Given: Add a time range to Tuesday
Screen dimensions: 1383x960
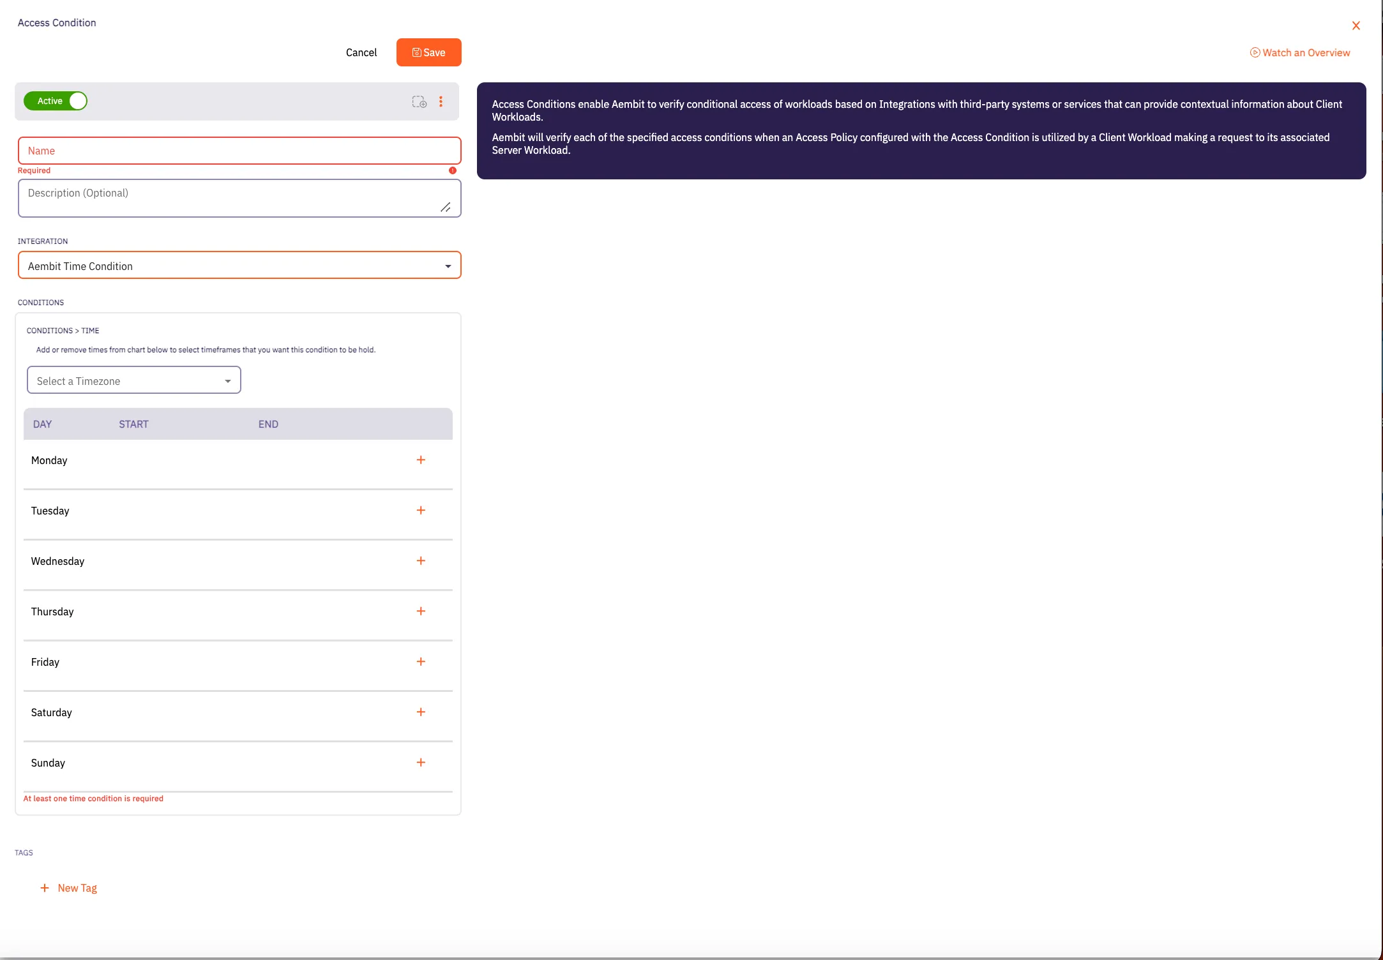Looking at the screenshot, I should [421, 510].
